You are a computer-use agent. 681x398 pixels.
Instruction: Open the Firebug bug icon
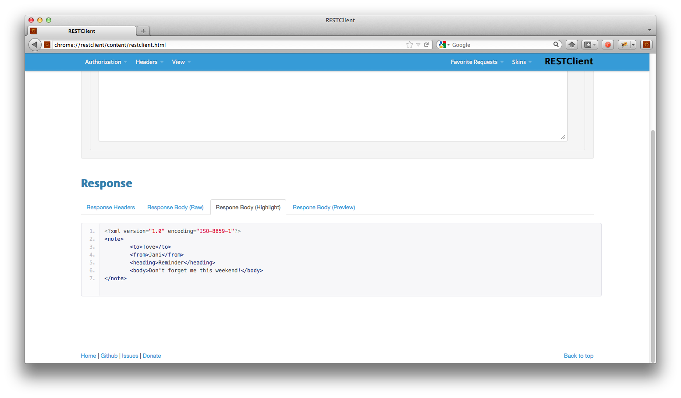click(624, 45)
